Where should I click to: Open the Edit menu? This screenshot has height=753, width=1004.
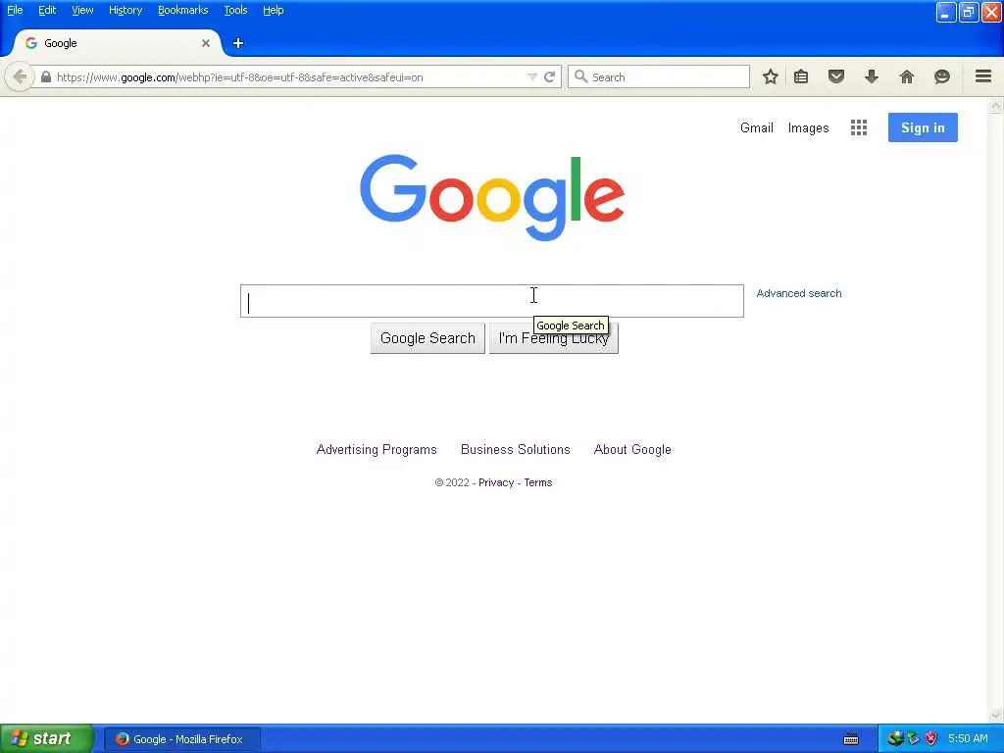[x=47, y=10]
